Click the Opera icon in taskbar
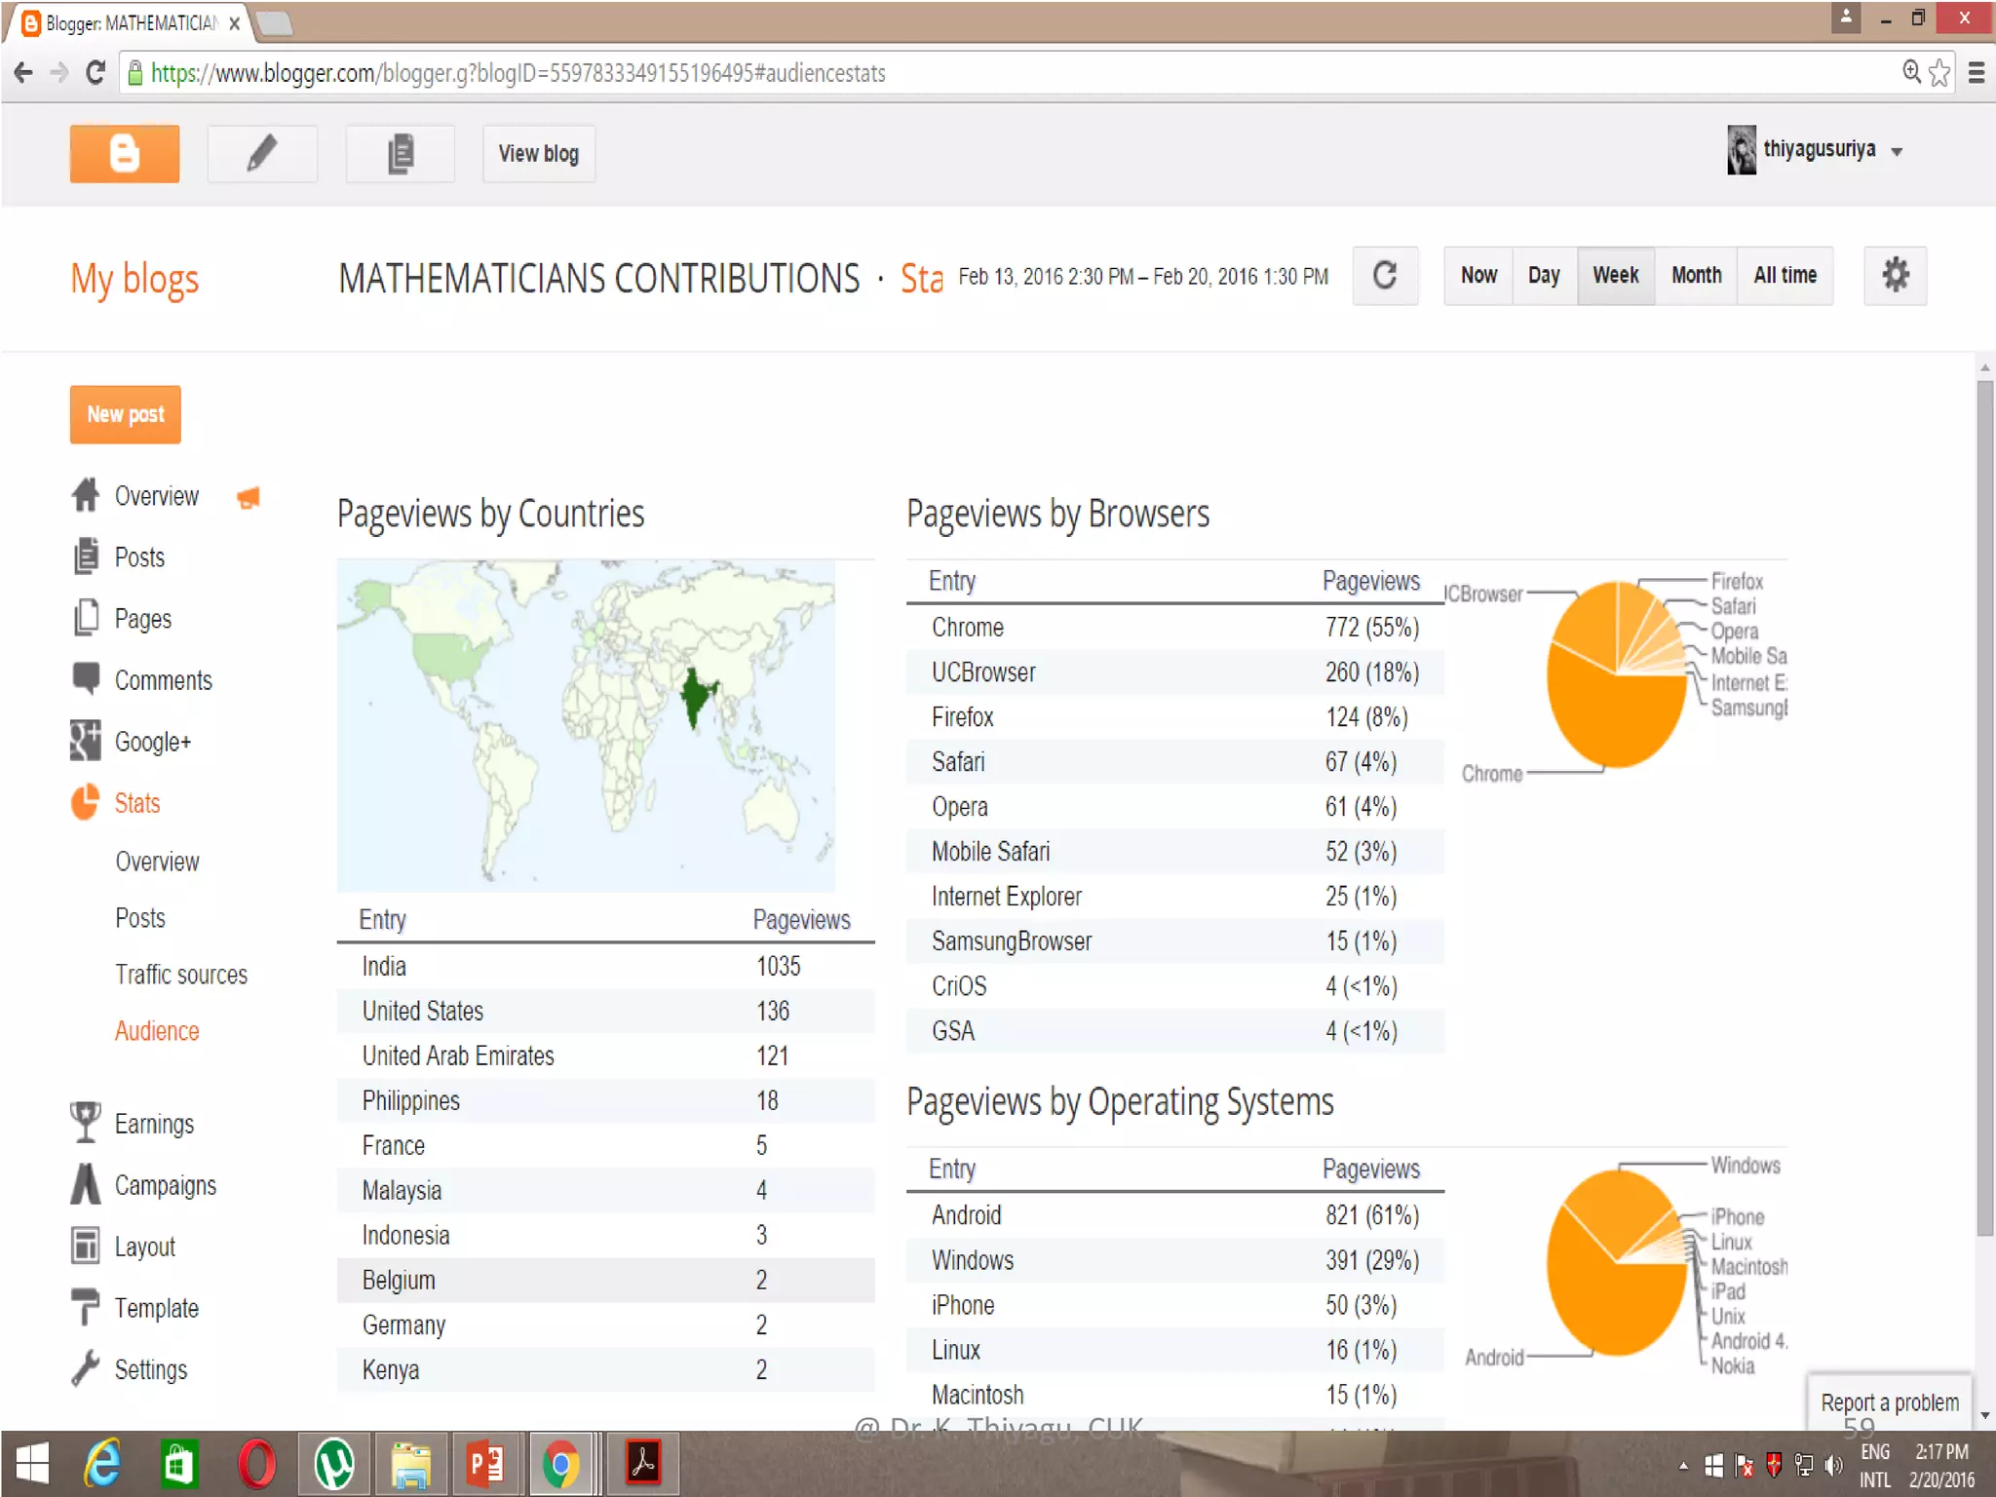 [x=256, y=1464]
